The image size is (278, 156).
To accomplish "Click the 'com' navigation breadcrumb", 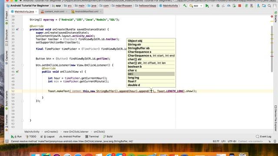I will [x=104, y=6].
